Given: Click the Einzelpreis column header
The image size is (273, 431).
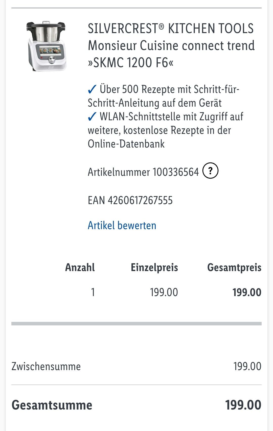Looking at the screenshot, I should 154,267.
